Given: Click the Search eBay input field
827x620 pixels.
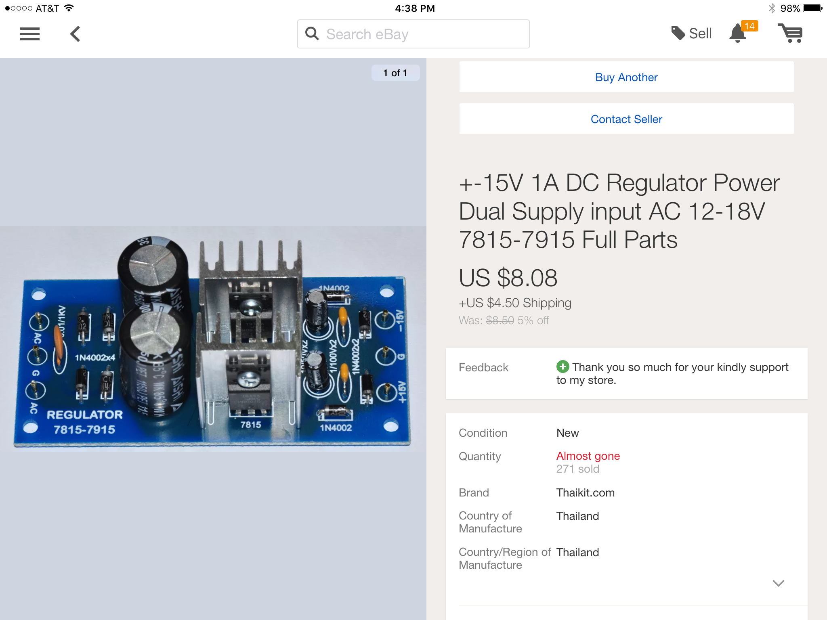Looking at the screenshot, I should (413, 34).
